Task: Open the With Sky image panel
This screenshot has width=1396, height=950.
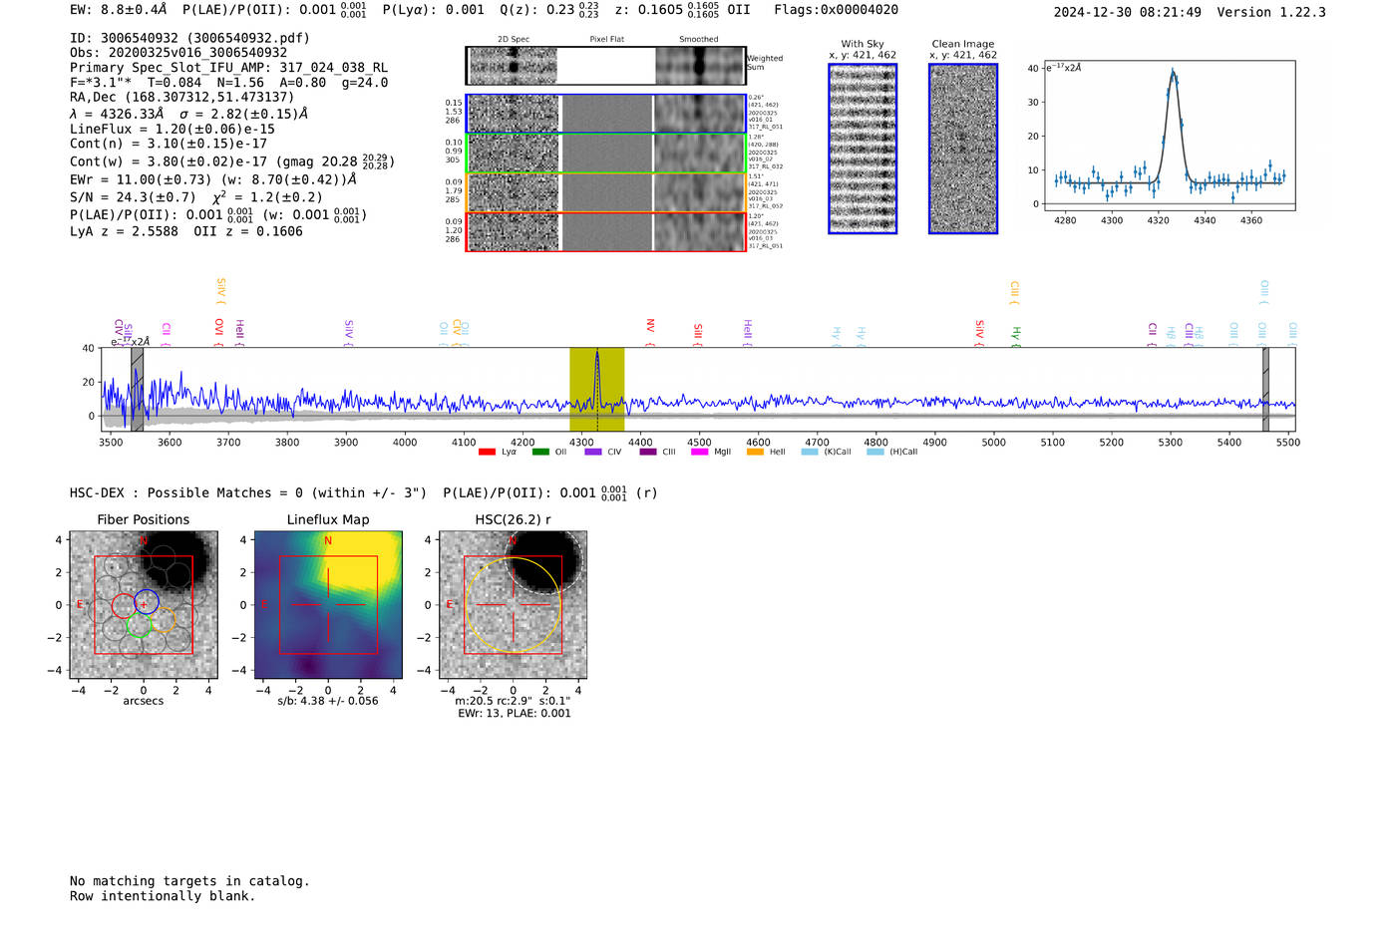Action: coord(863,149)
